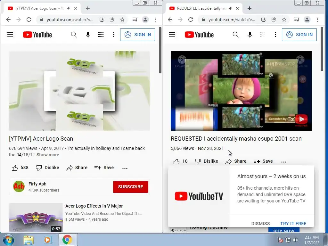Expand description with Show more
The height and width of the screenshot is (246, 328).
point(48,155)
